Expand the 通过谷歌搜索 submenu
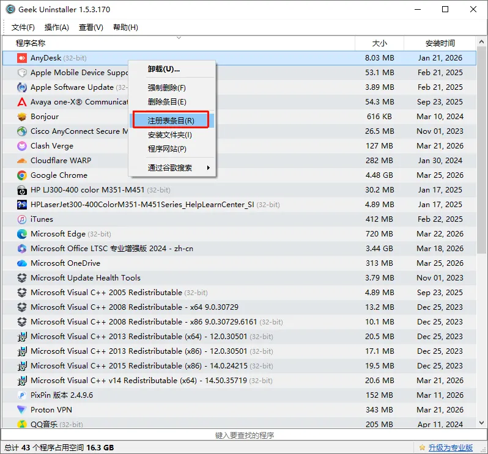 point(172,168)
